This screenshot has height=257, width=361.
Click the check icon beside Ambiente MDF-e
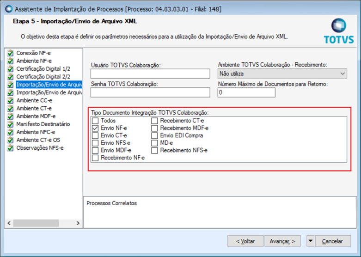11,116
